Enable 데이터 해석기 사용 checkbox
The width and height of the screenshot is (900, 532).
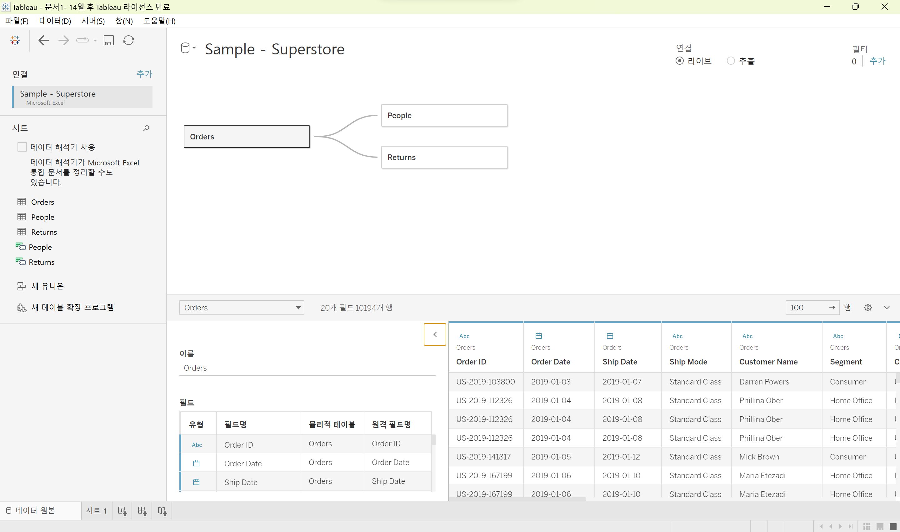coord(22,147)
